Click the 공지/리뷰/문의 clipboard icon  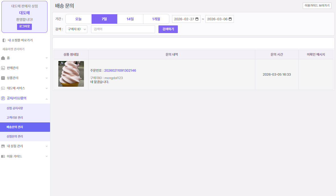3,98
